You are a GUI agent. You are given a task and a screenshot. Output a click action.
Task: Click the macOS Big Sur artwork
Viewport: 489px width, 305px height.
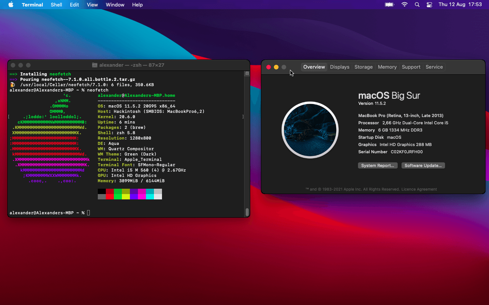click(x=310, y=130)
